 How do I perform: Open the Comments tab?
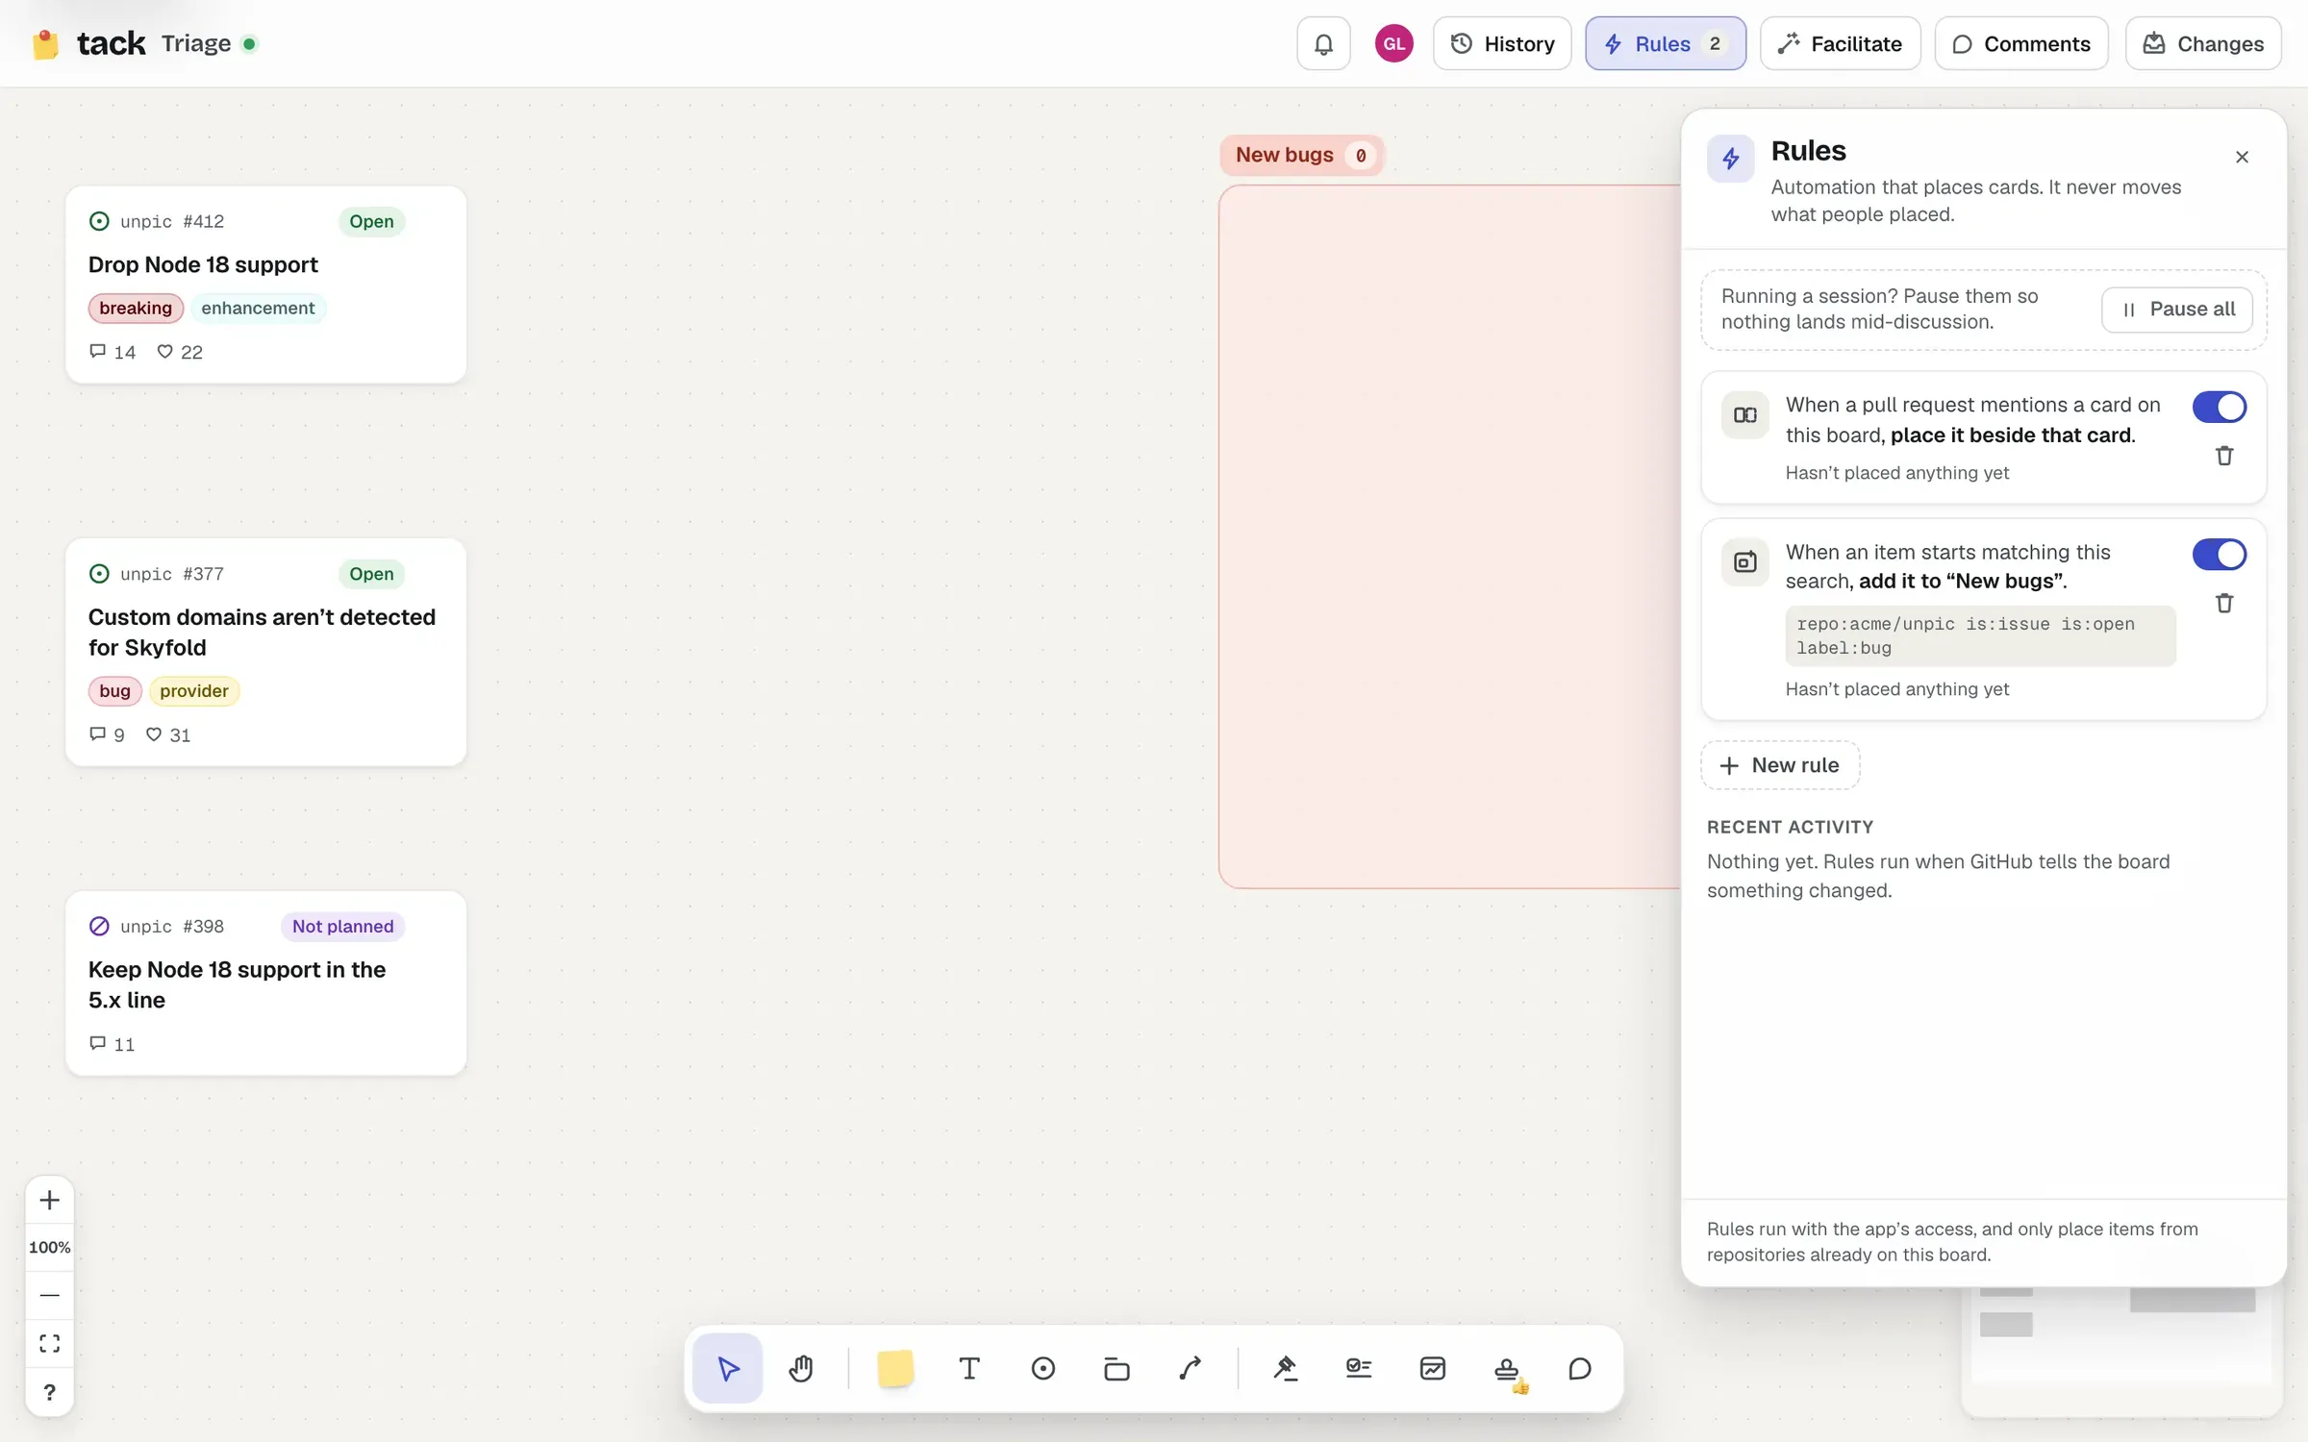[x=2021, y=43]
